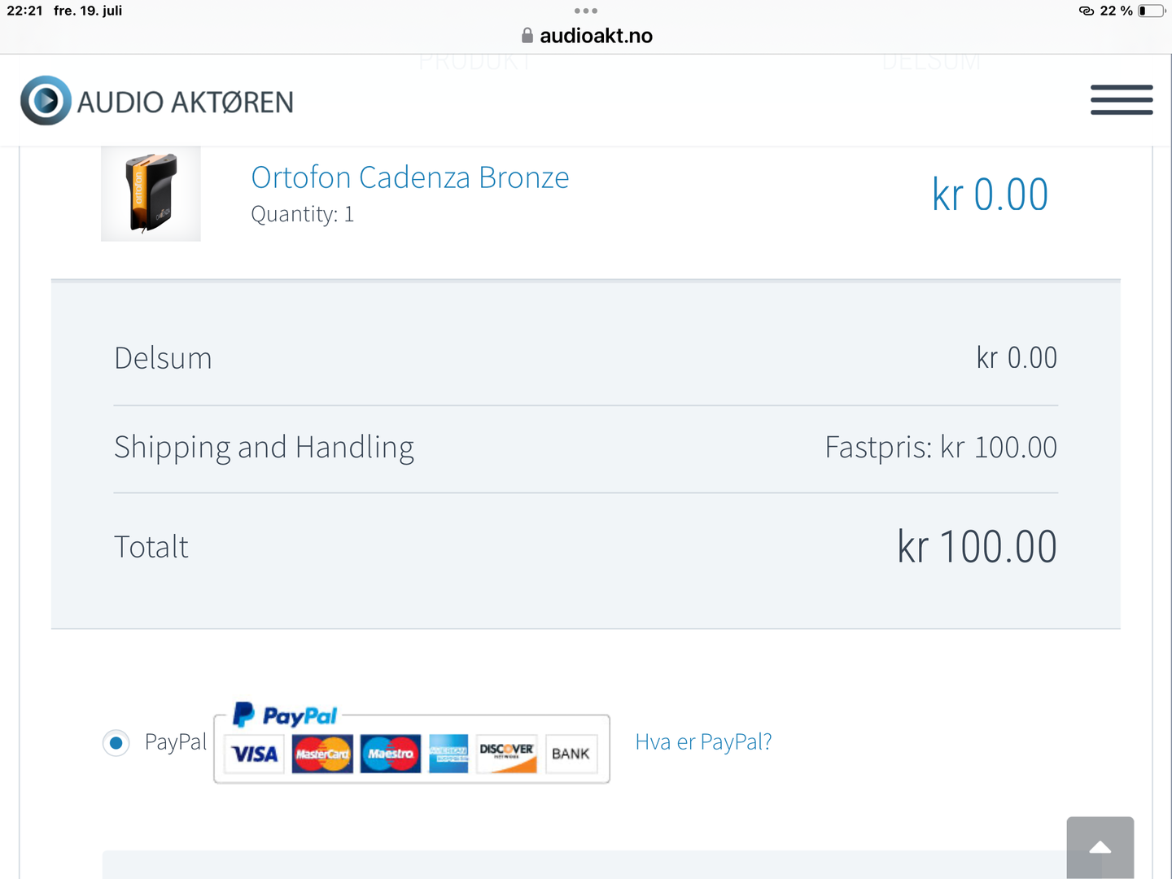This screenshot has width=1172, height=879.
Task: Click the Discover card icon
Action: [x=506, y=754]
